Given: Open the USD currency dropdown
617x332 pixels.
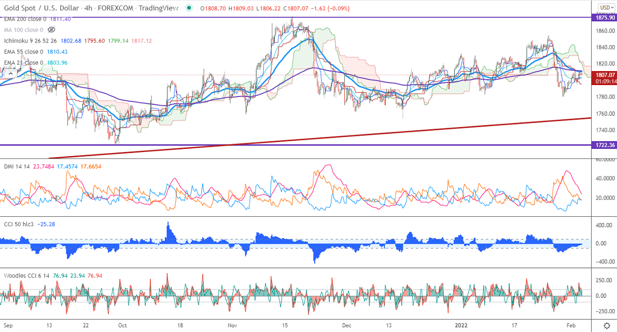Looking at the screenshot, I should tap(607, 7).
